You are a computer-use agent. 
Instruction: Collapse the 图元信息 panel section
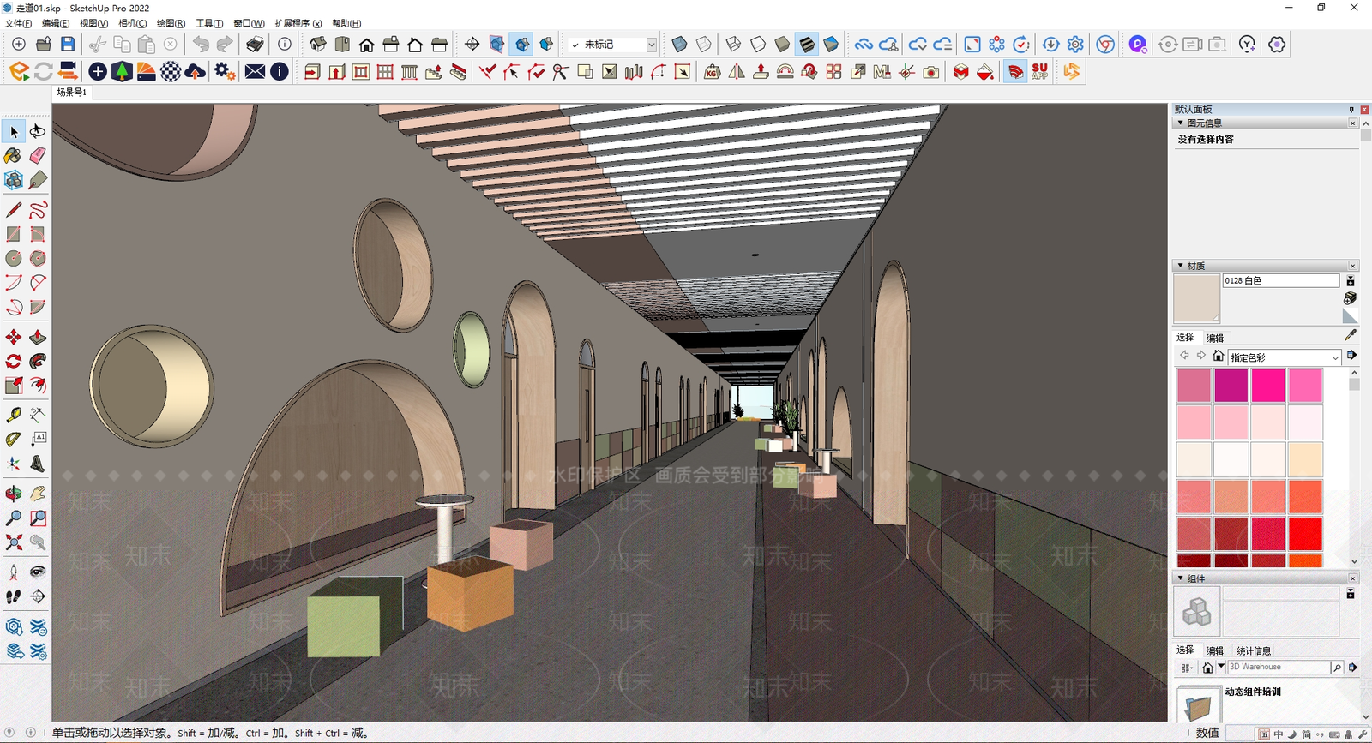1181,123
